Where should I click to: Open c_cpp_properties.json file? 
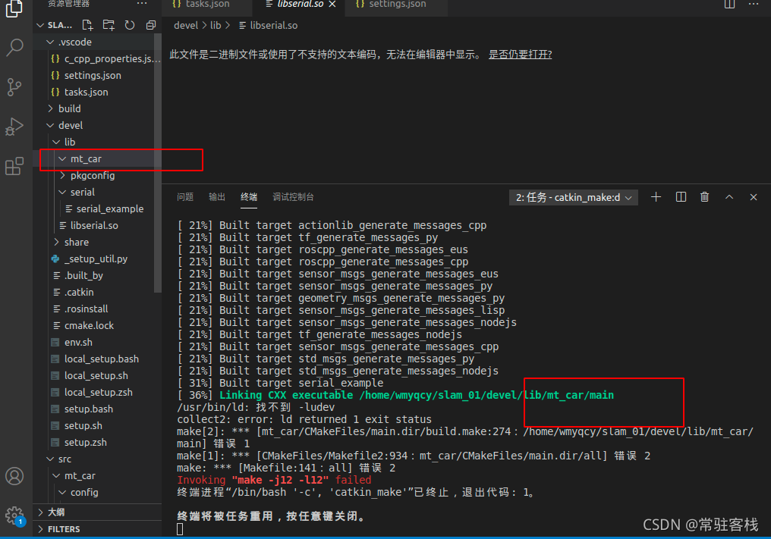pyautogui.click(x=97, y=59)
